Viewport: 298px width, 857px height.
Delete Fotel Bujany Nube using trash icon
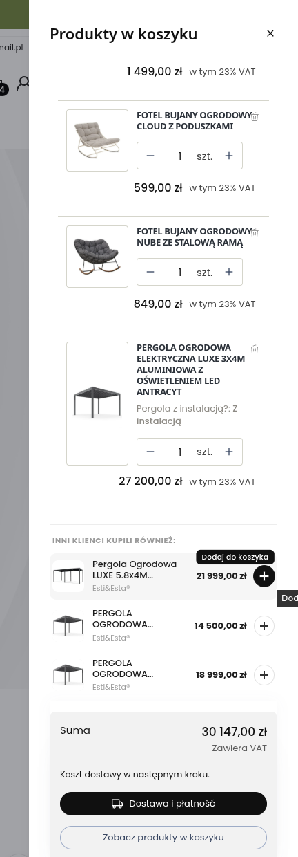click(255, 233)
